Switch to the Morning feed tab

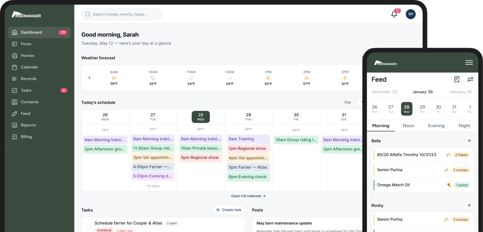pyautogui.click(x=381, y=126)
